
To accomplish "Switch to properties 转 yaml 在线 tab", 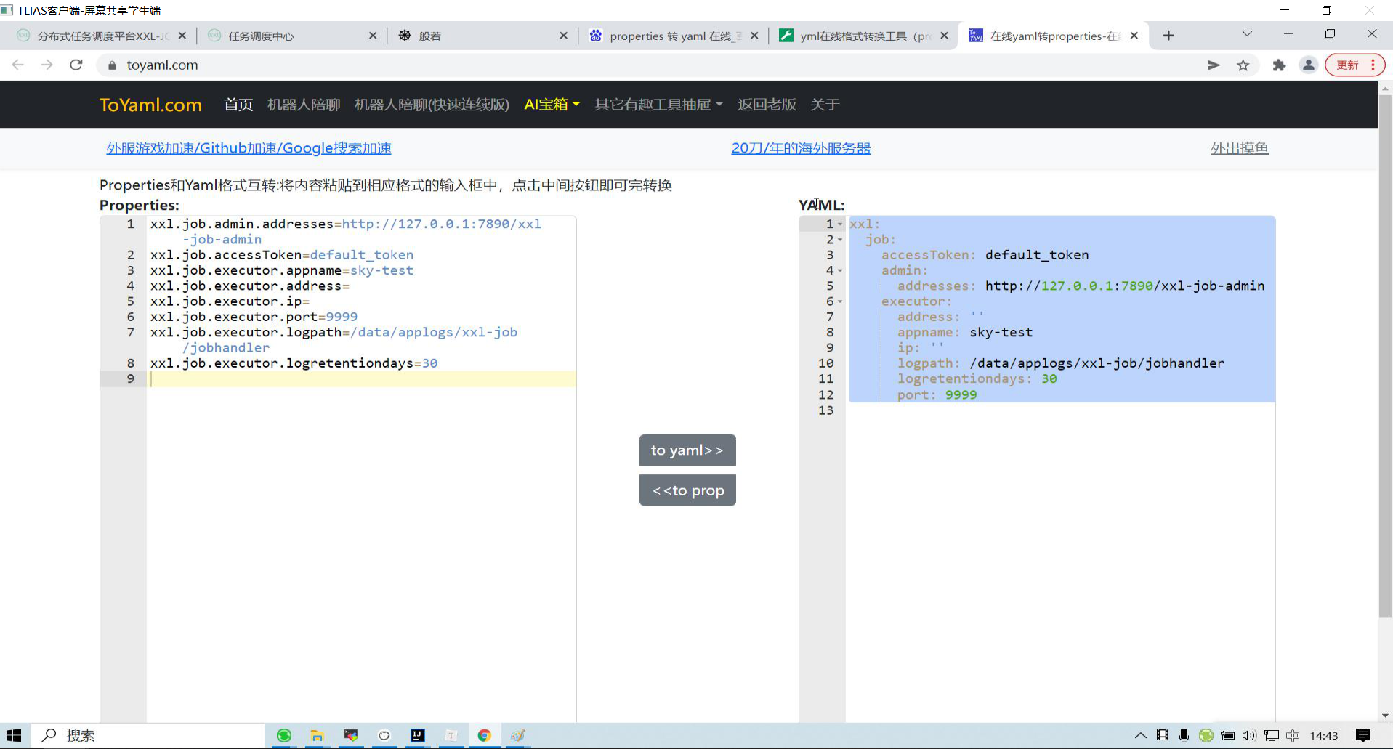I will pos(676,36).
